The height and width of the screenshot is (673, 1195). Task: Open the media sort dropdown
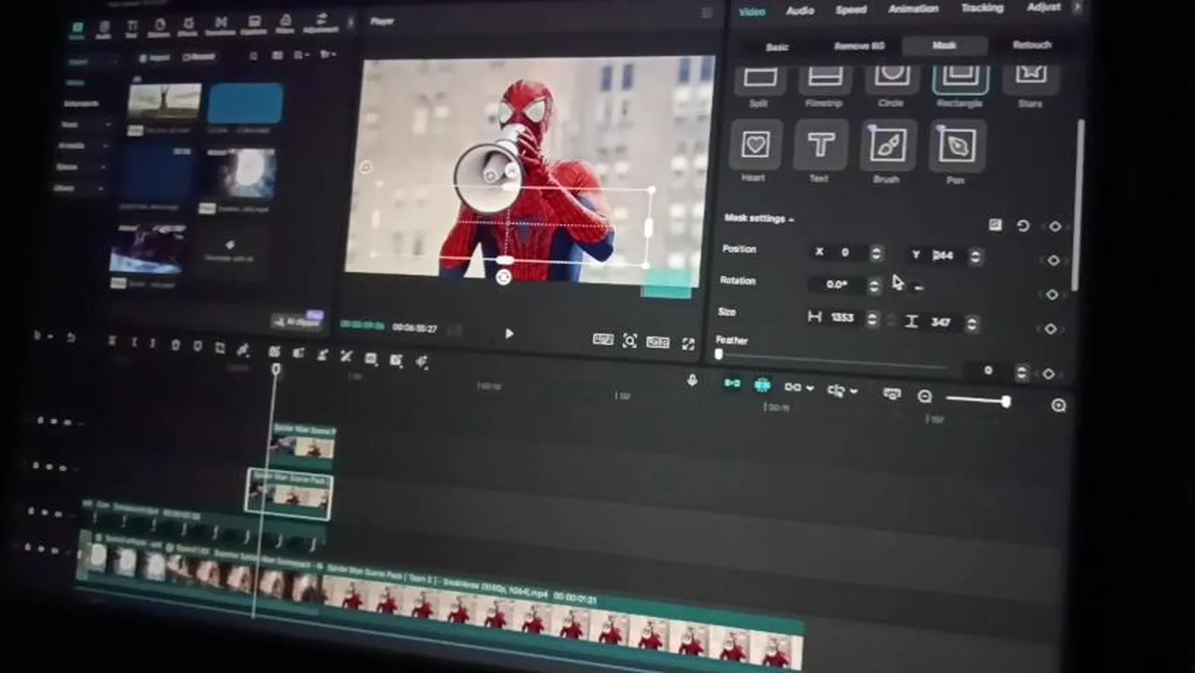pyautogui.click(x=302, y=55)
